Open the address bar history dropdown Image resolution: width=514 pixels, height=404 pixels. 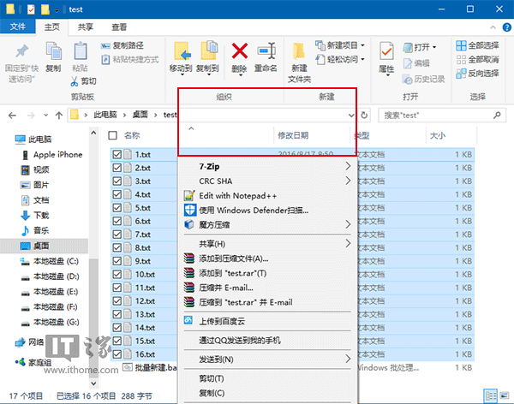[x=351, y=115]
